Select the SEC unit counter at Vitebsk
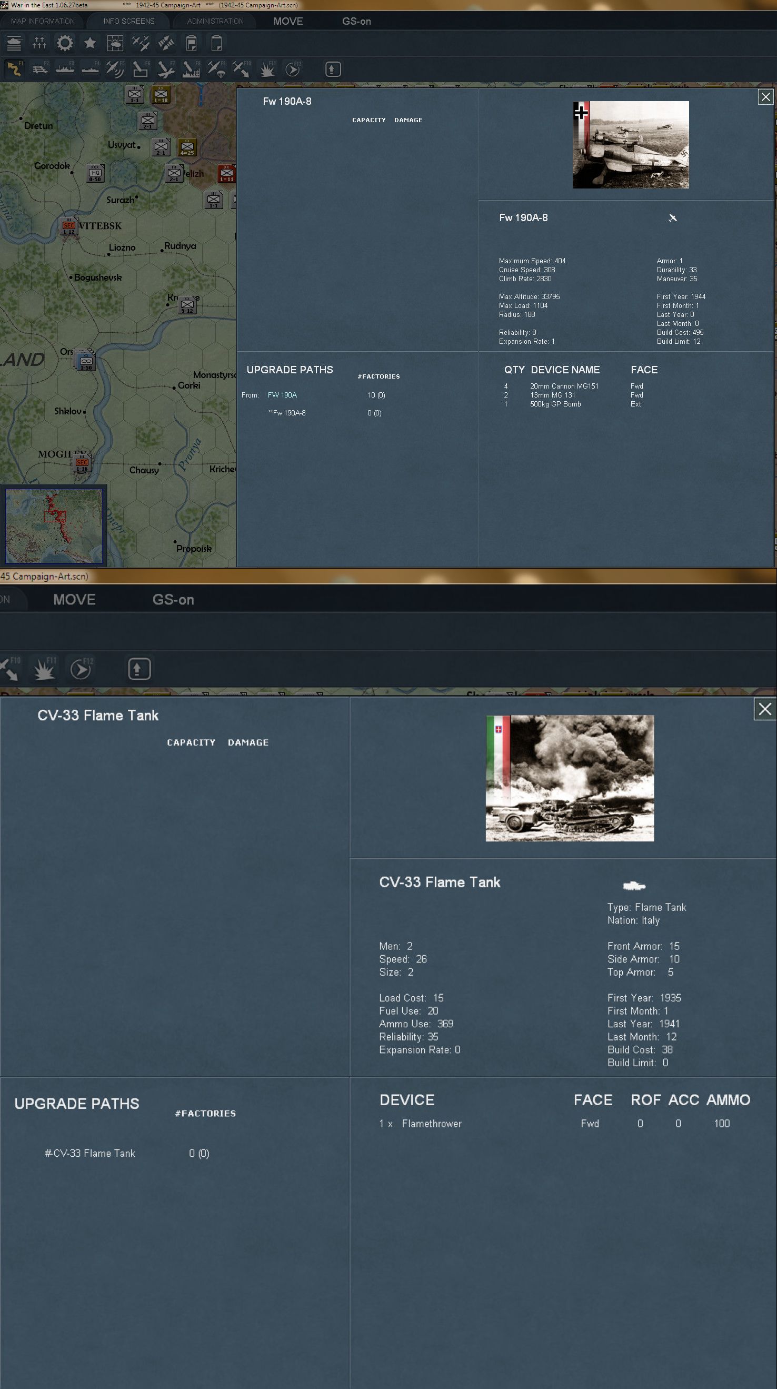Image resolution: width=777 pixels, height=1389 pixels. pyautogui.click(x=69, y=226)
